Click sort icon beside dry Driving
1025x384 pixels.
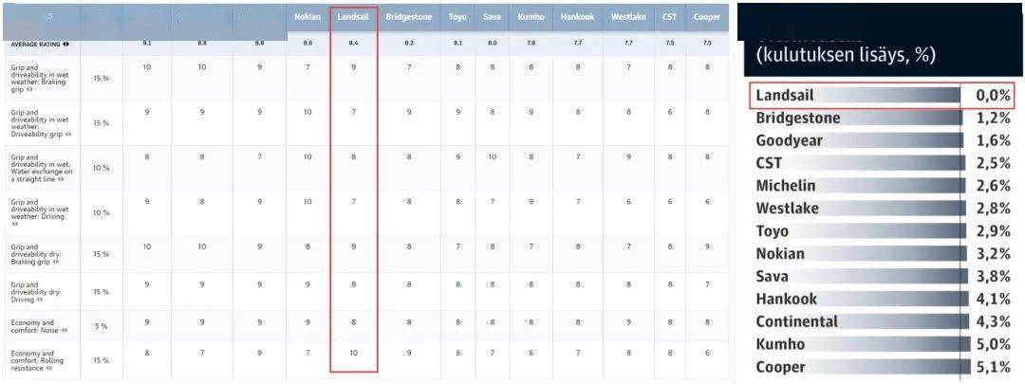(40, 300)
